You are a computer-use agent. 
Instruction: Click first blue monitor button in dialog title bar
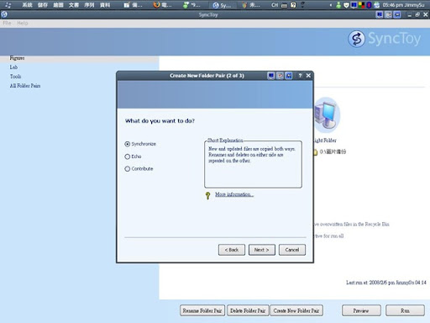(270, 76)
